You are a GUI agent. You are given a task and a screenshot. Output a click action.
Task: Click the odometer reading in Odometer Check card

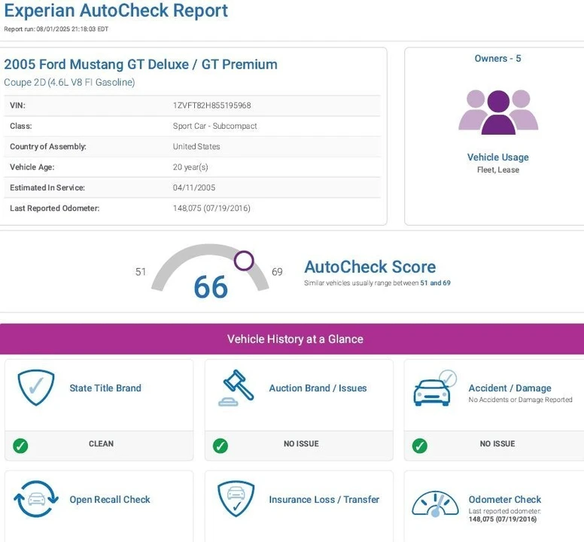[503, 519]
